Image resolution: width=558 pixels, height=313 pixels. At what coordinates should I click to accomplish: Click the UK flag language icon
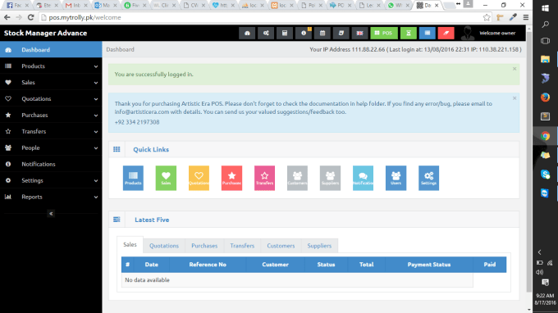(x=359, y=33)
